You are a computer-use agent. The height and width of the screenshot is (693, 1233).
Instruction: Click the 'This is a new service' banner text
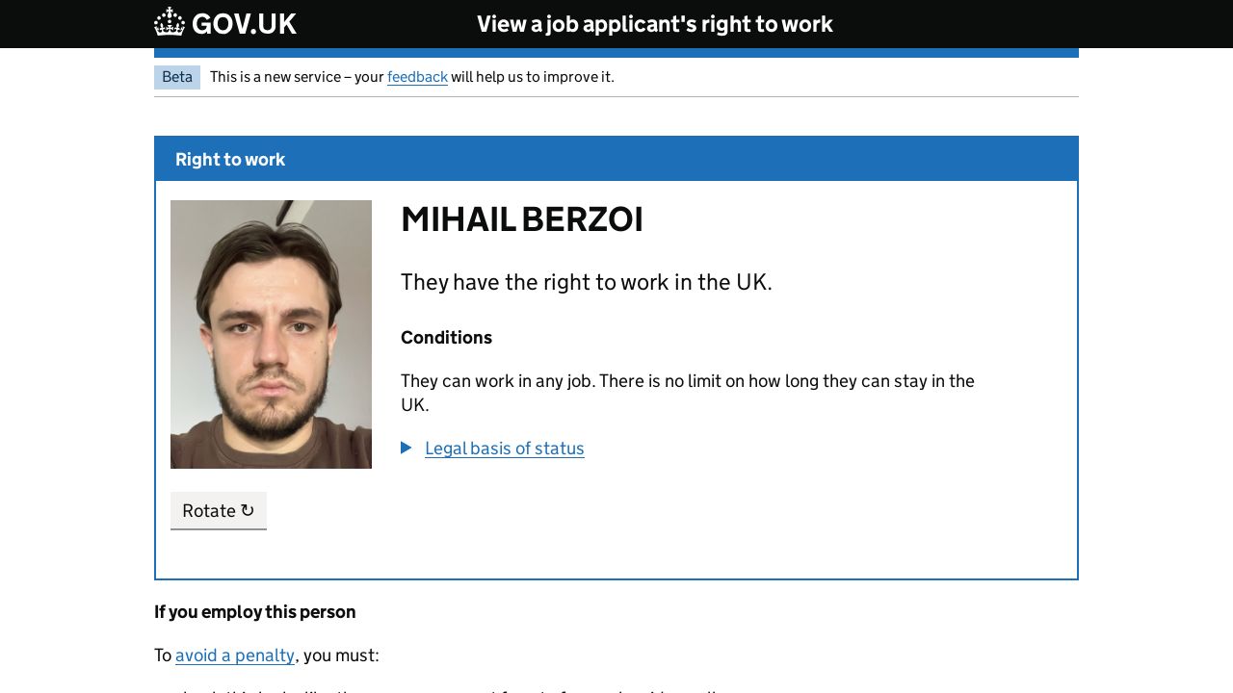[296, 77]
